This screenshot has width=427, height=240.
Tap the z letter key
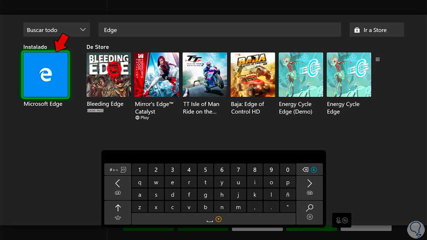(x=139, y=207)
